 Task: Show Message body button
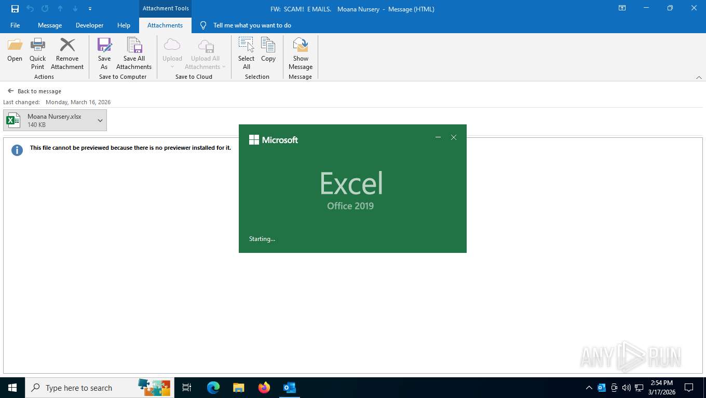pyautogui.click(x=301, y=54)
